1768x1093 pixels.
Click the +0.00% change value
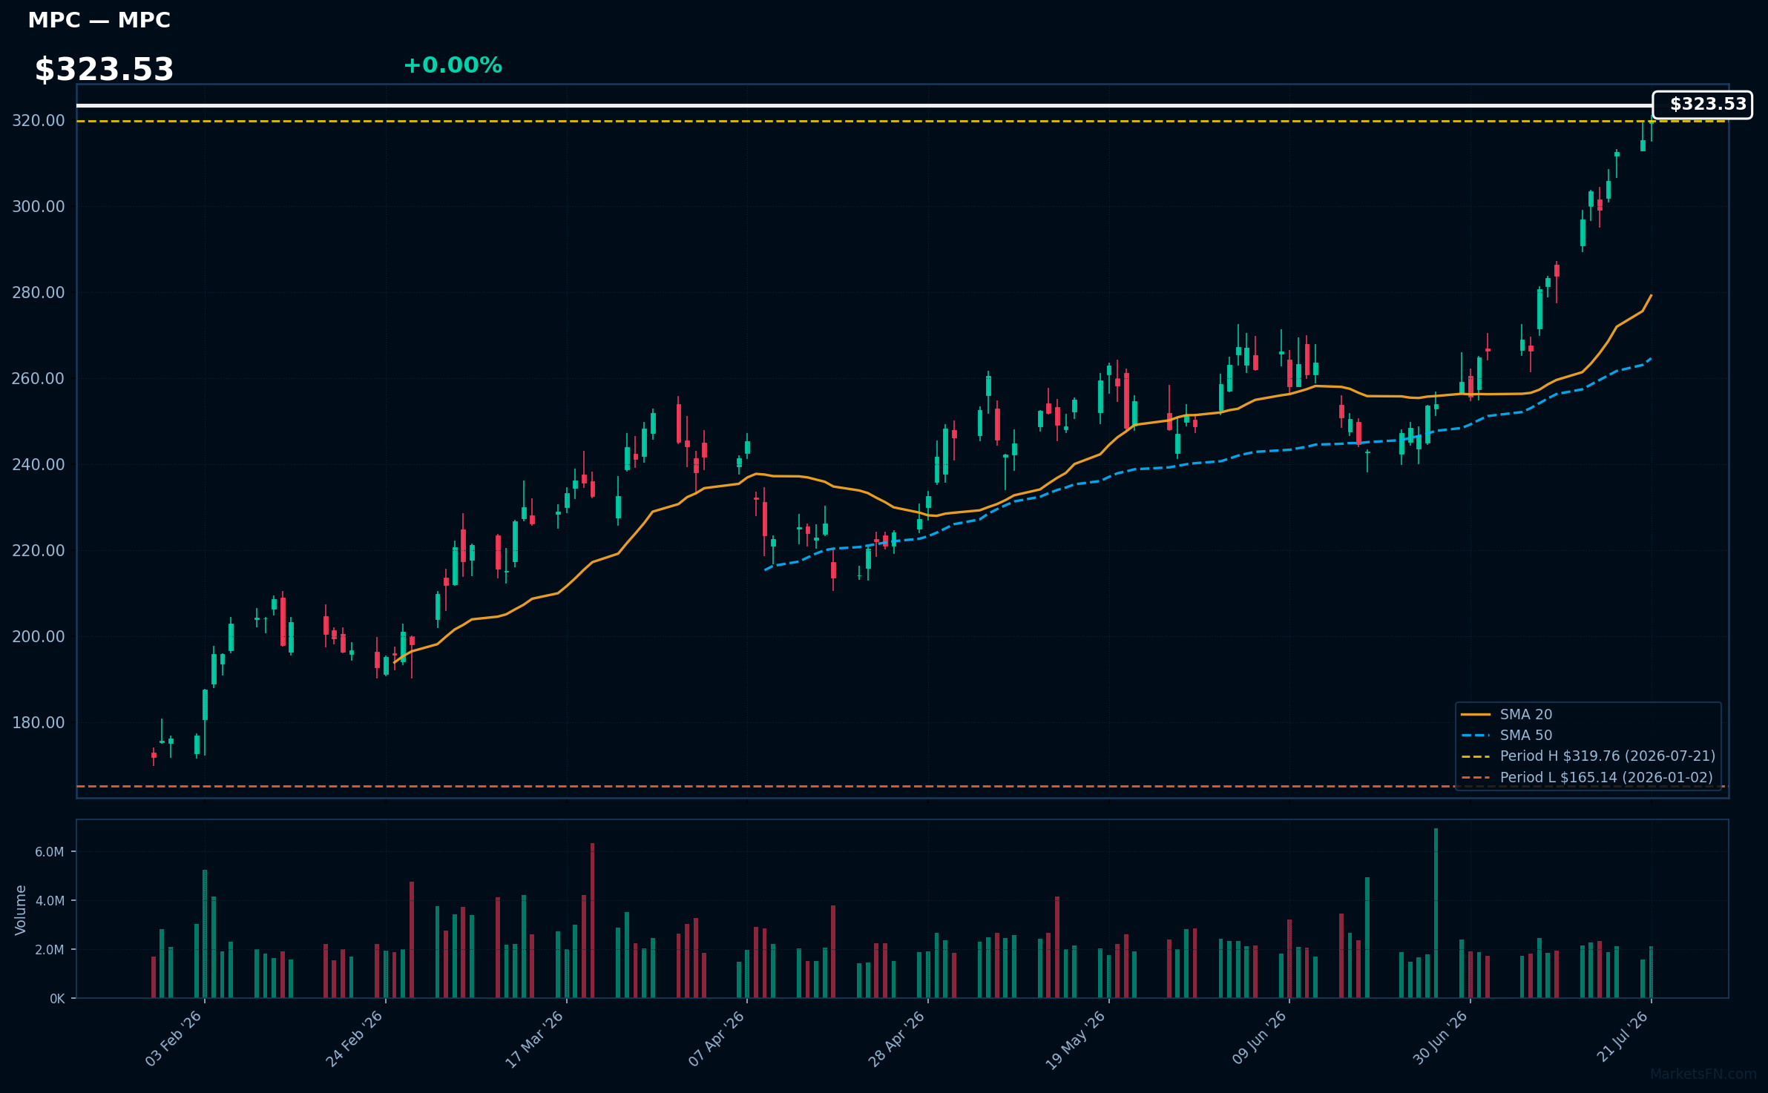[453, 65]
